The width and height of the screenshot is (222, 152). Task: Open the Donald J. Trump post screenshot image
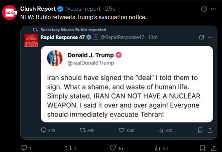tap(127, 84)
